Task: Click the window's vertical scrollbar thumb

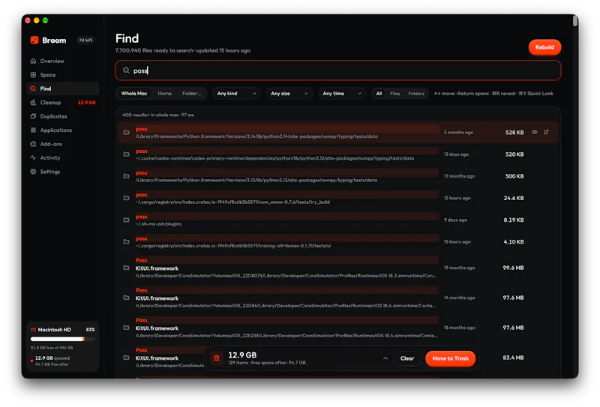Action: 574,21
